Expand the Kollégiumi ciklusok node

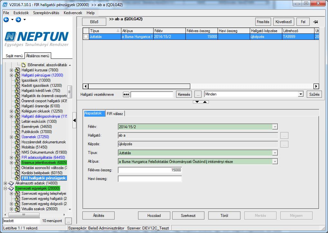12,111
